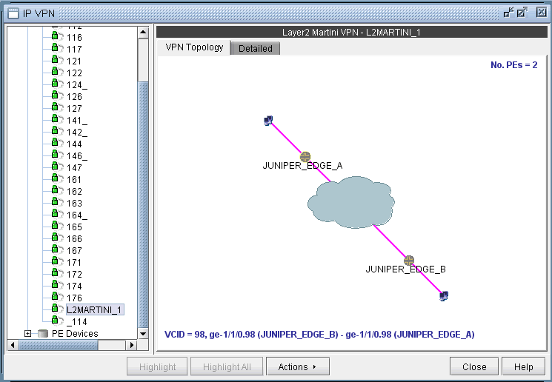Image resolution: width=552 pixels, height=382 pixels.
Task: Select VPN 163 in the tree
Action: [x=74, y=204]
